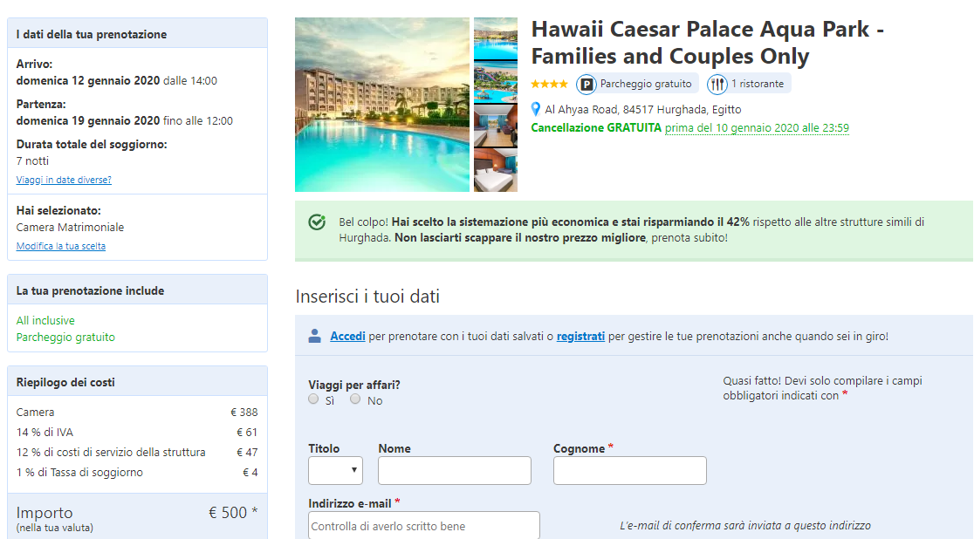Click the green checkmark savings icon
This screenshot has height=539, width=974.
tap(317, 222)
